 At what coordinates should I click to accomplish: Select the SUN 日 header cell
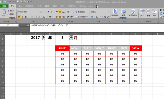click(63, 48)
